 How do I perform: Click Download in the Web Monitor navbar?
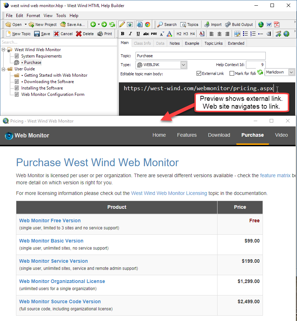click(x=219, y=135)
